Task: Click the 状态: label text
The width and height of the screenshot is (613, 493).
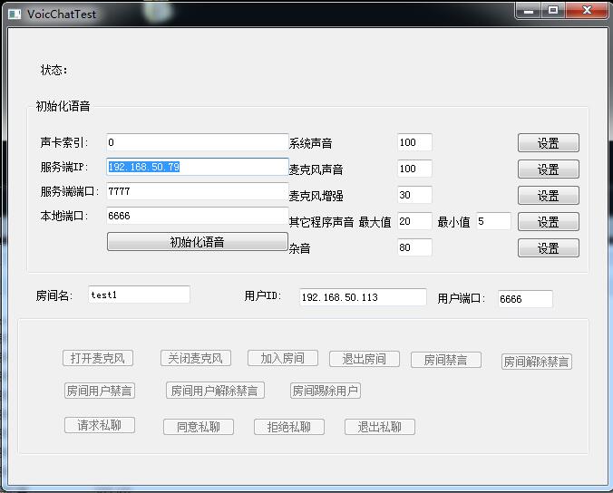Action: pyautogui.click(x=54, y=70)
